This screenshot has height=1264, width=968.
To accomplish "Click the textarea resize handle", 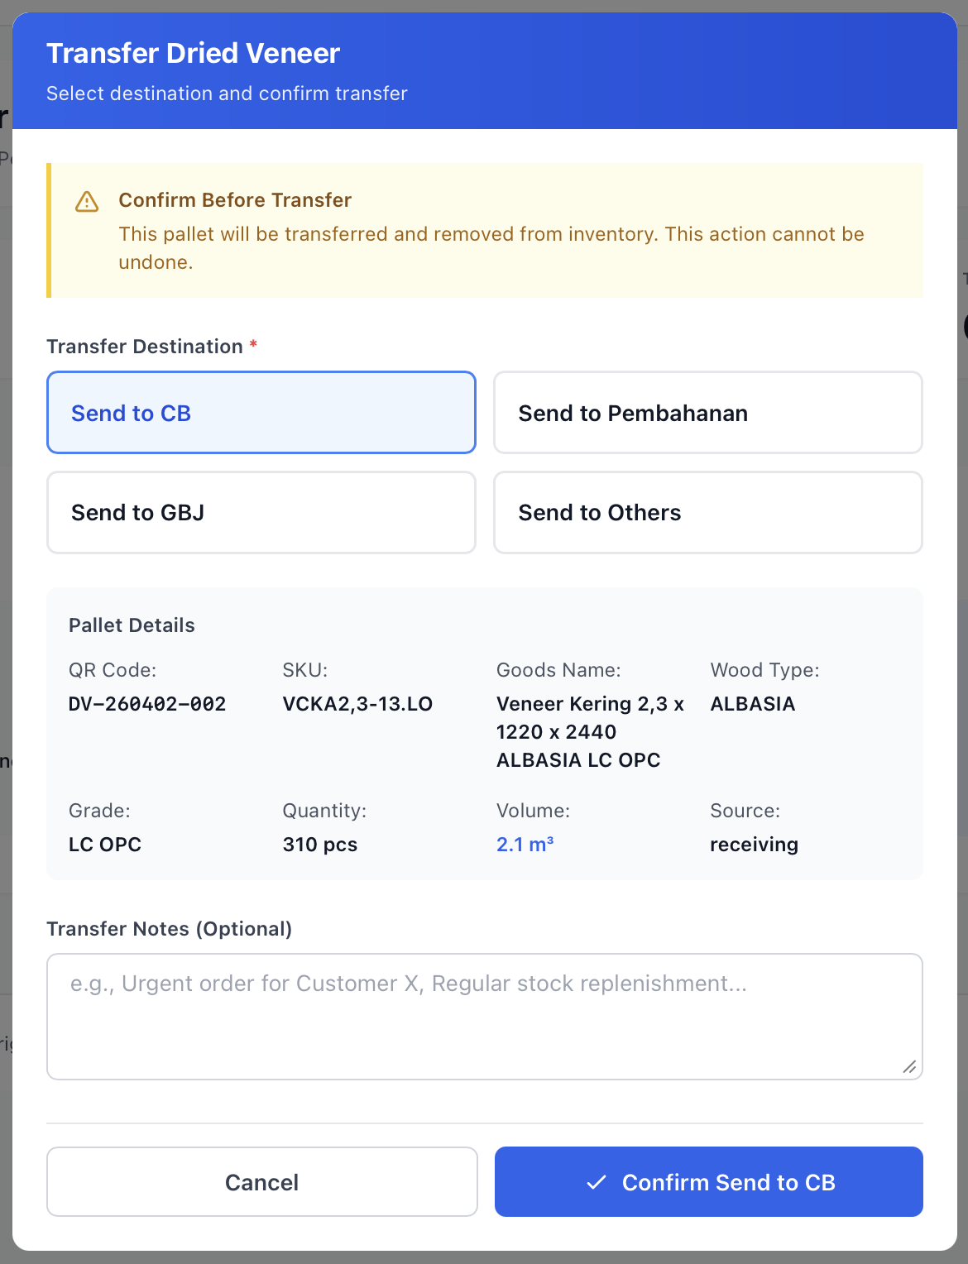I will coord(909,1066).
